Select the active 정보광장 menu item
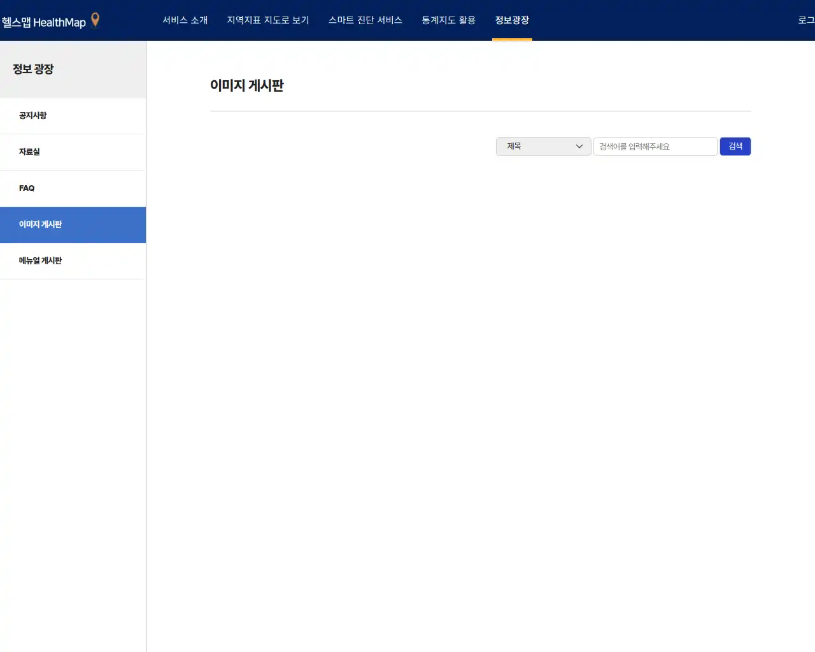 click(x=513, y=20)
